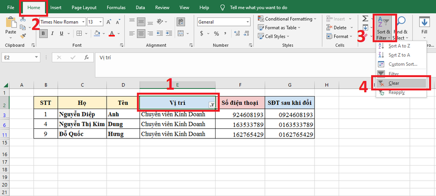Click the Top Align icon

click(132, 21)
